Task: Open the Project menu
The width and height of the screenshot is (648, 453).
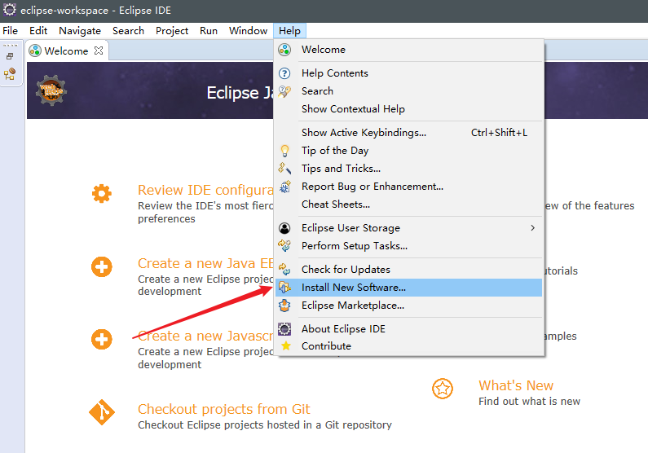Action: 172,31
